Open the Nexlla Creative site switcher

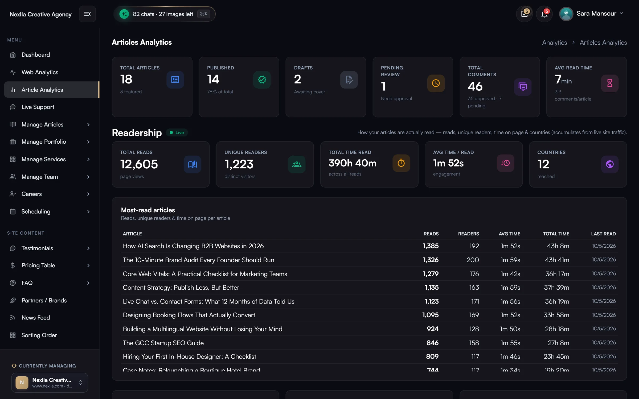[50, 383]
